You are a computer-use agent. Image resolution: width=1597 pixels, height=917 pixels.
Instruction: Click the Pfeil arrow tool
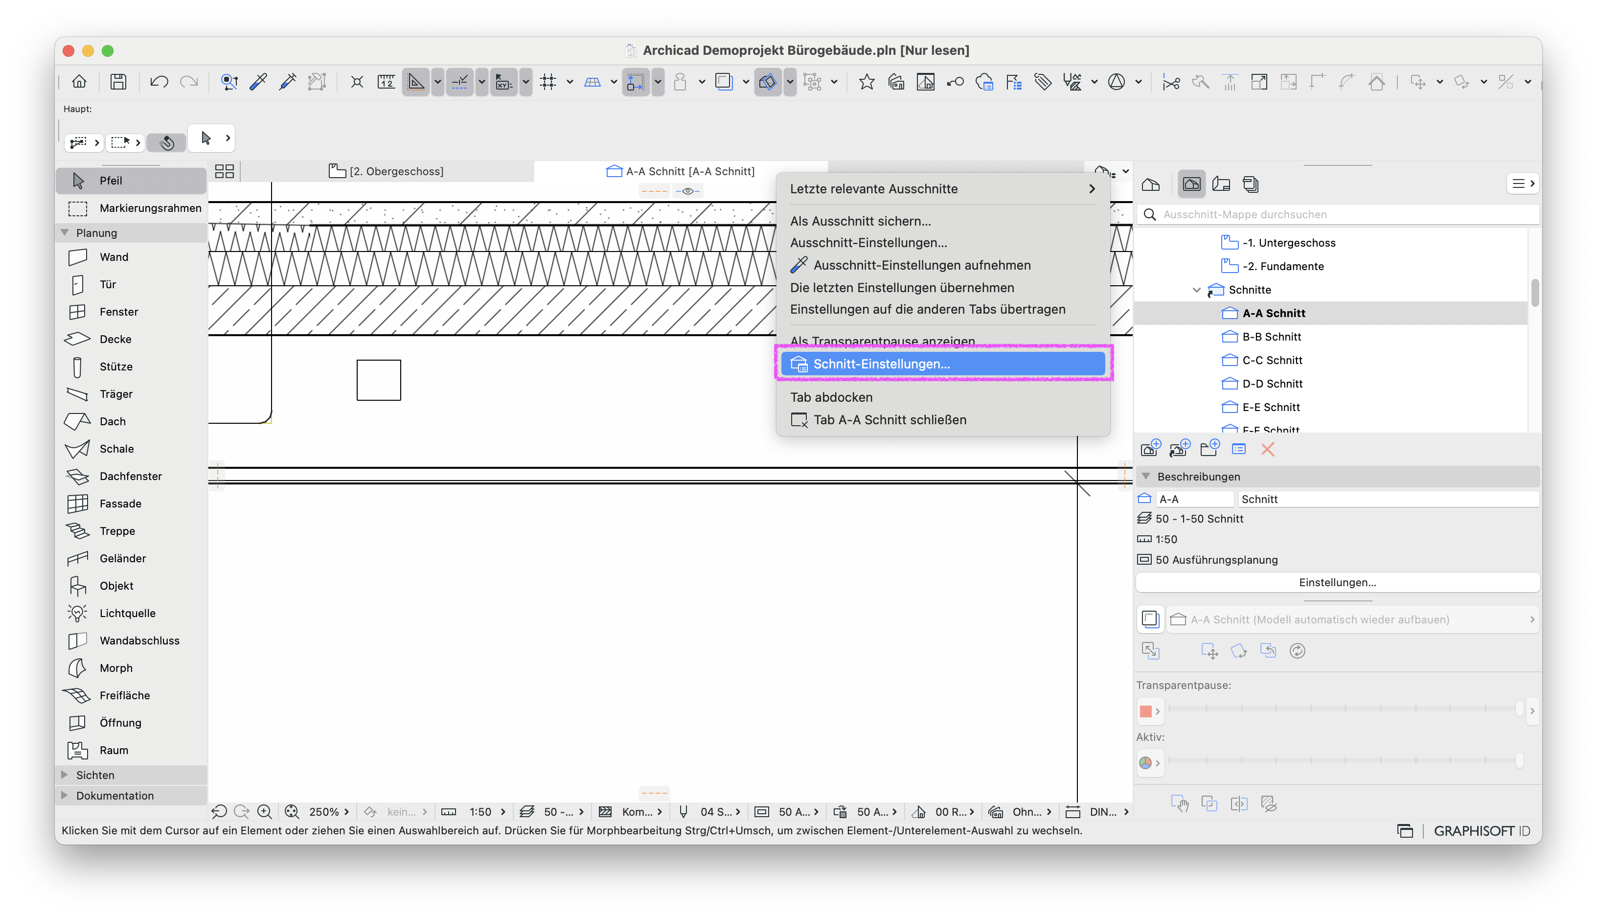point(131,181)
